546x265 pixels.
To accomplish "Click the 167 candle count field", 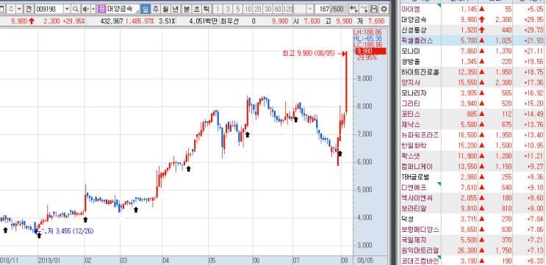I will coord(323,9).
